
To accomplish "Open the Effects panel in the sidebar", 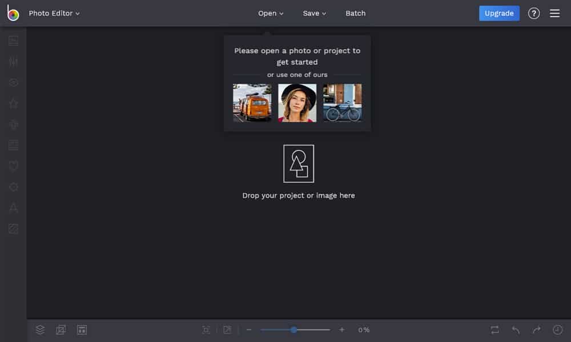I will pos(13,82).
